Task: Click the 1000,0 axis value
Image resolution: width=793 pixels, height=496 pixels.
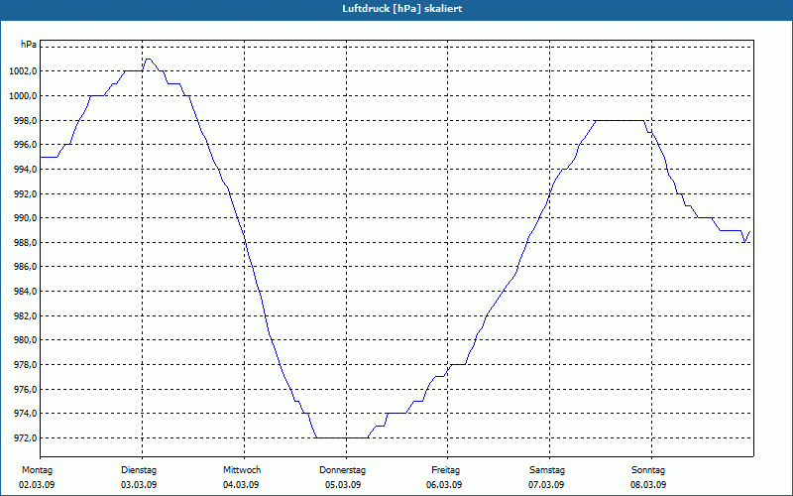Action: pyautogui.click(x=23, y=95)
